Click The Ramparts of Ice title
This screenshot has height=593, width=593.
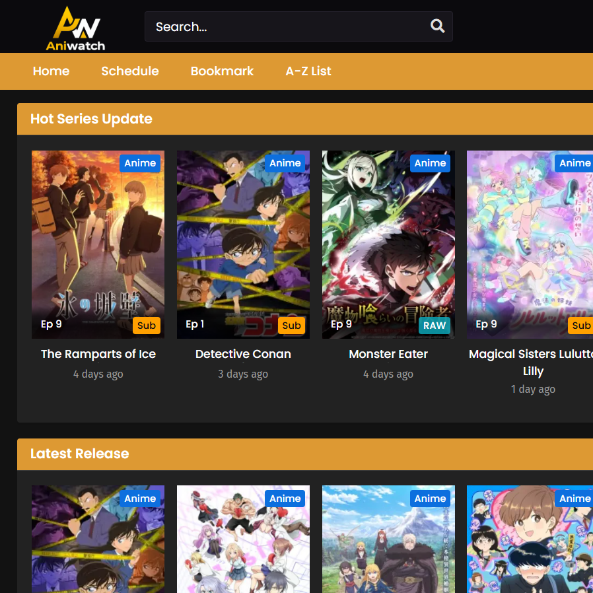(98, 354)
